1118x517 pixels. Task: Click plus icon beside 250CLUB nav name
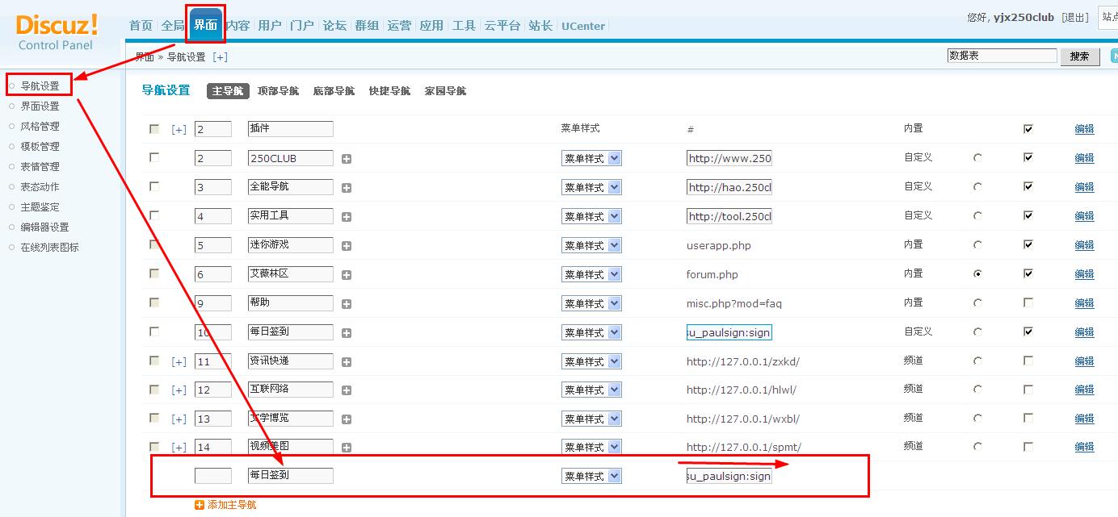pyautogui.click(x=347, y=159)
